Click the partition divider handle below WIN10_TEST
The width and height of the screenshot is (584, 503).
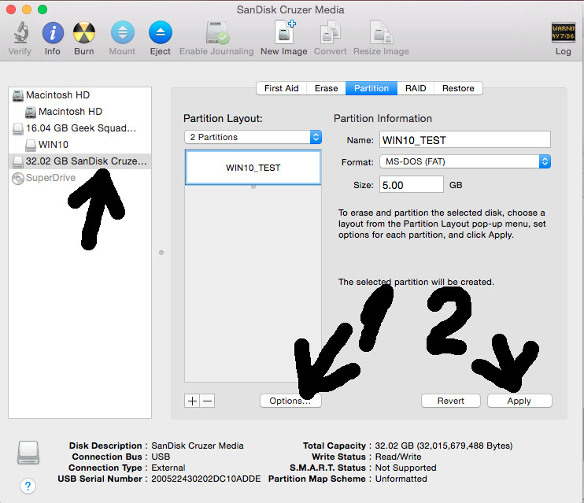coord(253,187)
